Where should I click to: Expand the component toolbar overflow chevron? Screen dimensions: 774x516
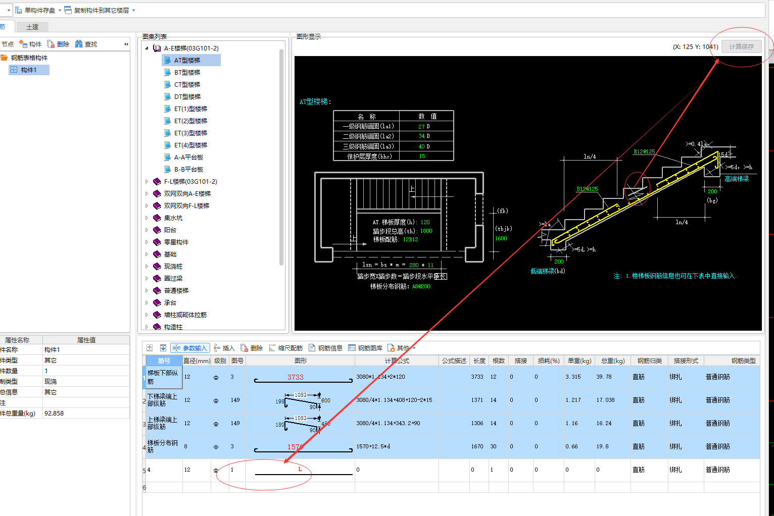click(x=126, y=44)
